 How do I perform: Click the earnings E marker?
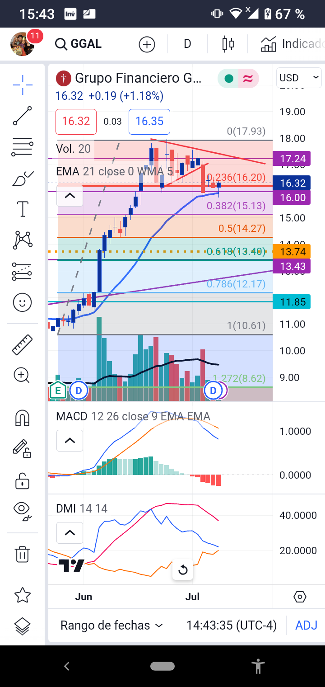point(57,390)
